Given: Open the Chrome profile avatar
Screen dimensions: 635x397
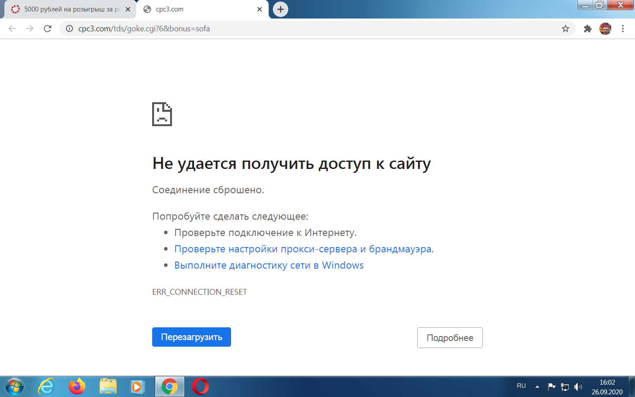Looking at the screenshot, I should [605, 29].
